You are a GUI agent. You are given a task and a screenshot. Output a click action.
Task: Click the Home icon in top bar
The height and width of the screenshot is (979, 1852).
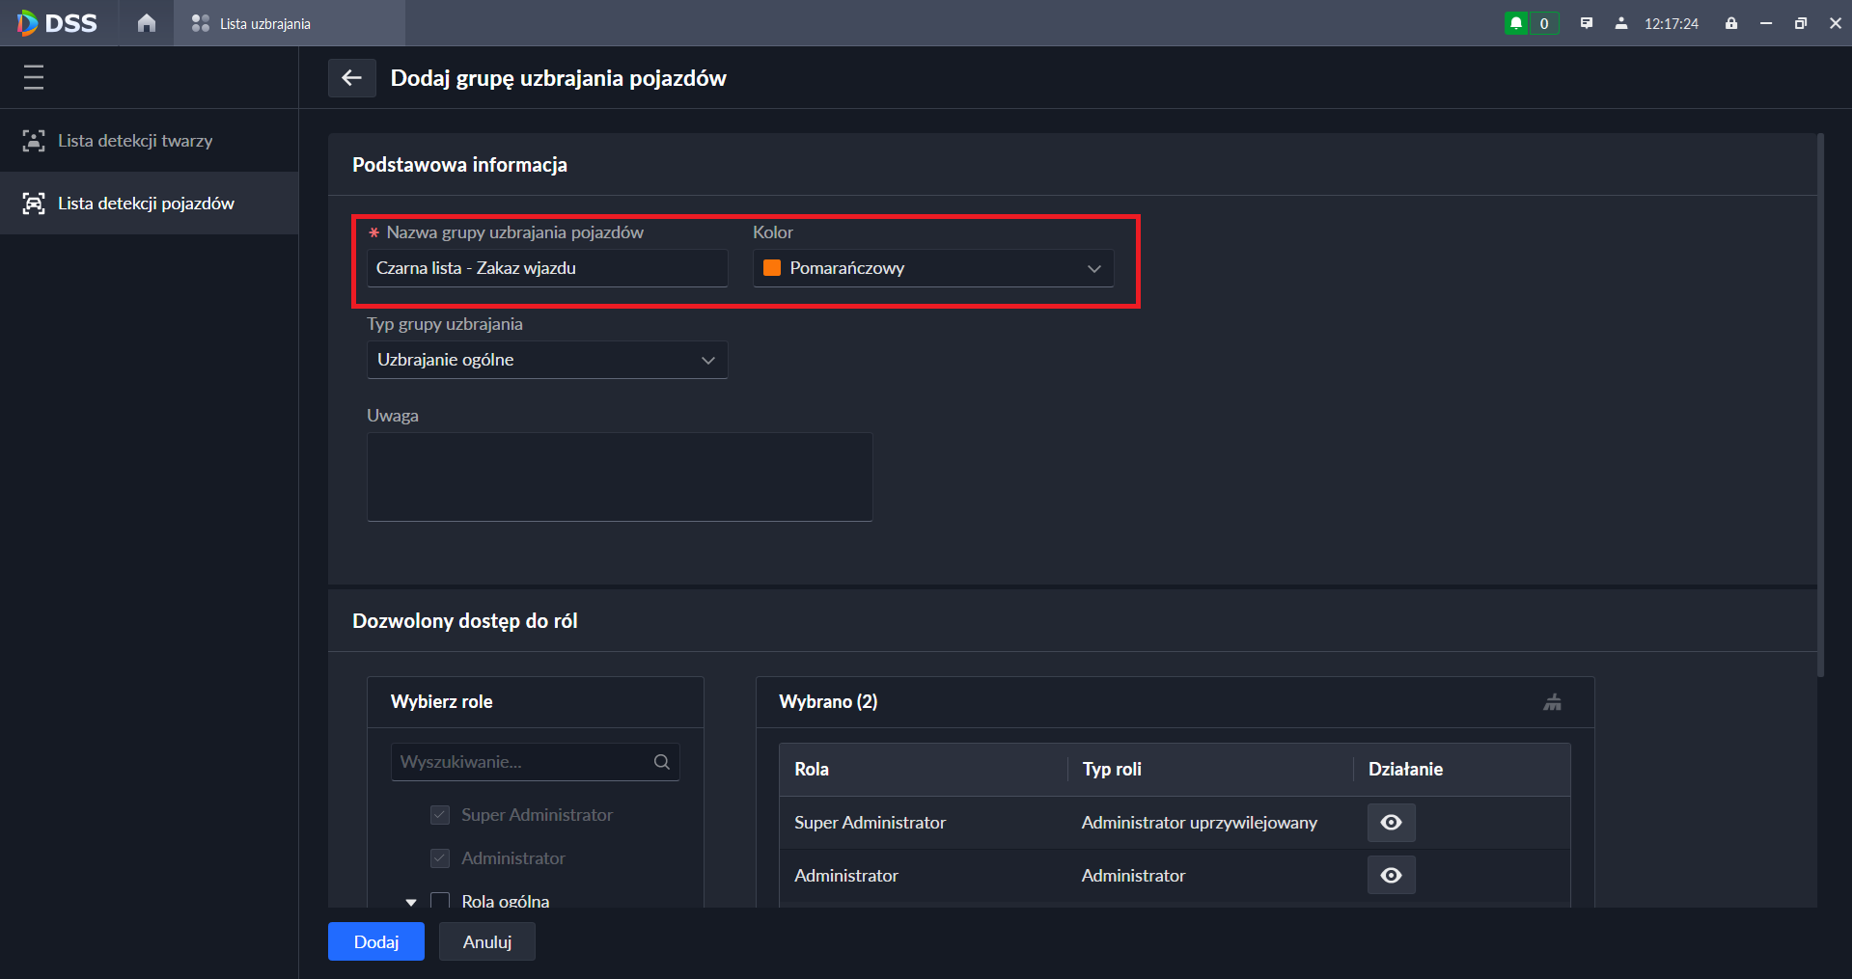pyautogui.click(x=146, y=23)
